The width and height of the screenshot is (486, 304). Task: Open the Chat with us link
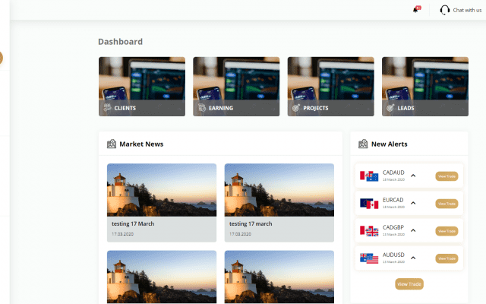pos(466,10)
